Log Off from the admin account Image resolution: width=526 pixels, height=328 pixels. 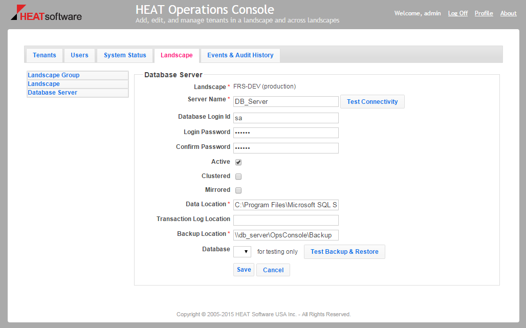tap(457, 13)
